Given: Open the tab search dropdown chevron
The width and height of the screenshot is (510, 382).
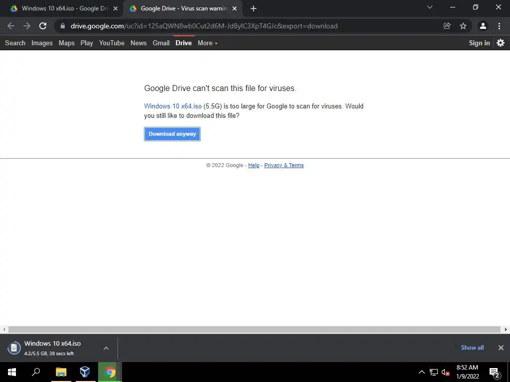Looking at the screenshot, I should point(430,7).
